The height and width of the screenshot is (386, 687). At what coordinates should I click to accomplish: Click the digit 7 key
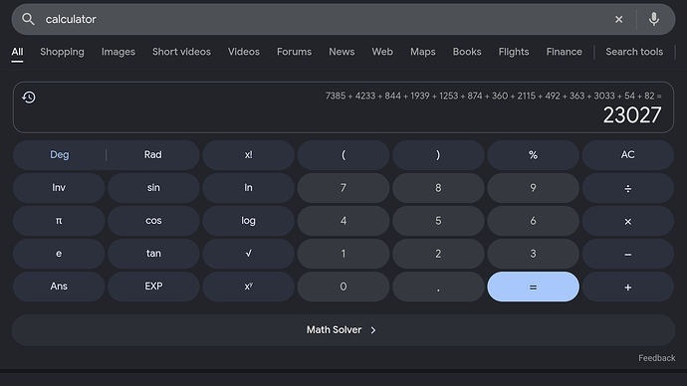(x=343, y=188)
